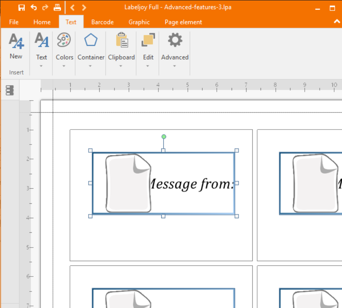Switch to the Home ribbon tab
342x308 pixels.
point(42,22)
